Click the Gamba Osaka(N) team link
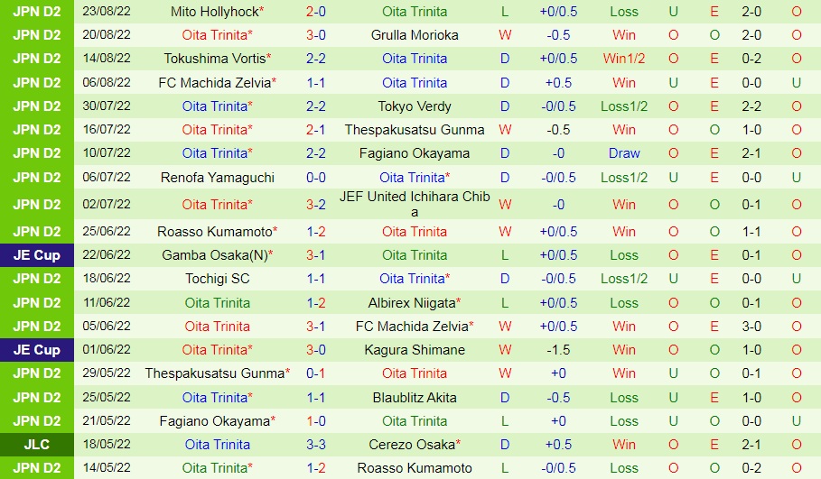821x479 pixels. (x=214, y=255)
